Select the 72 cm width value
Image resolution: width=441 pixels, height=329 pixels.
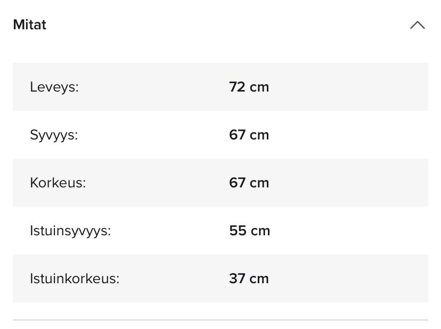pos(249,87)
